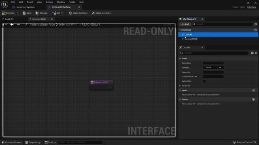Collapse the Inputs section

[180, 90]
